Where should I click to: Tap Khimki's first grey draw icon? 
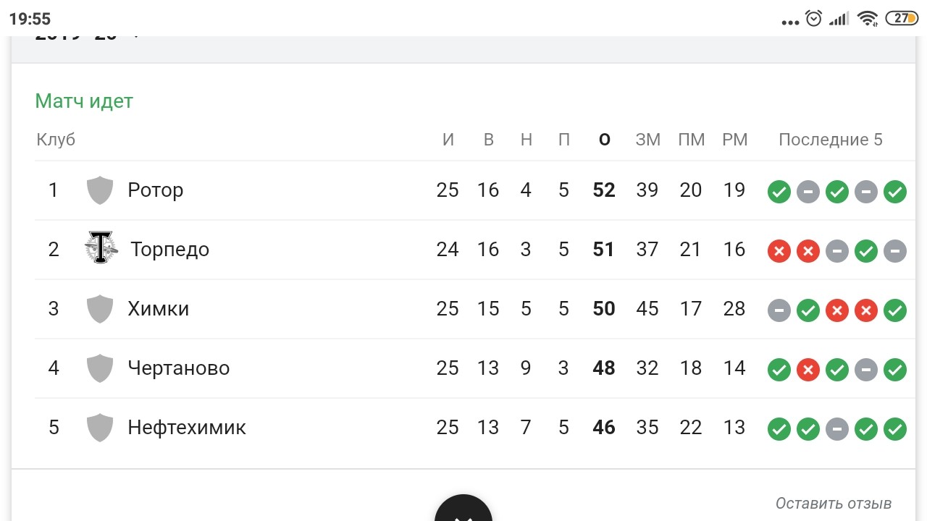[x=779, y=310]
